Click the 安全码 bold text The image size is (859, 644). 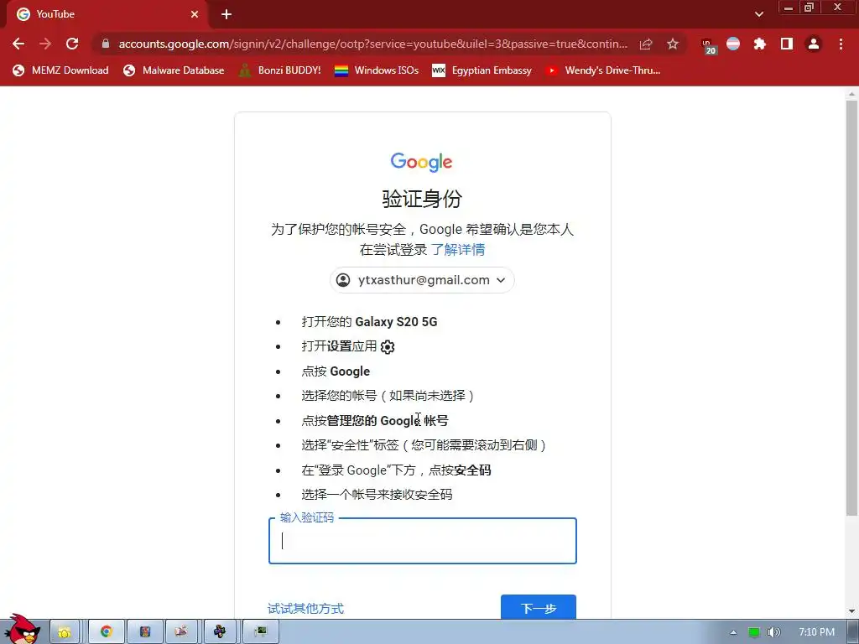[x=473, y=470]
